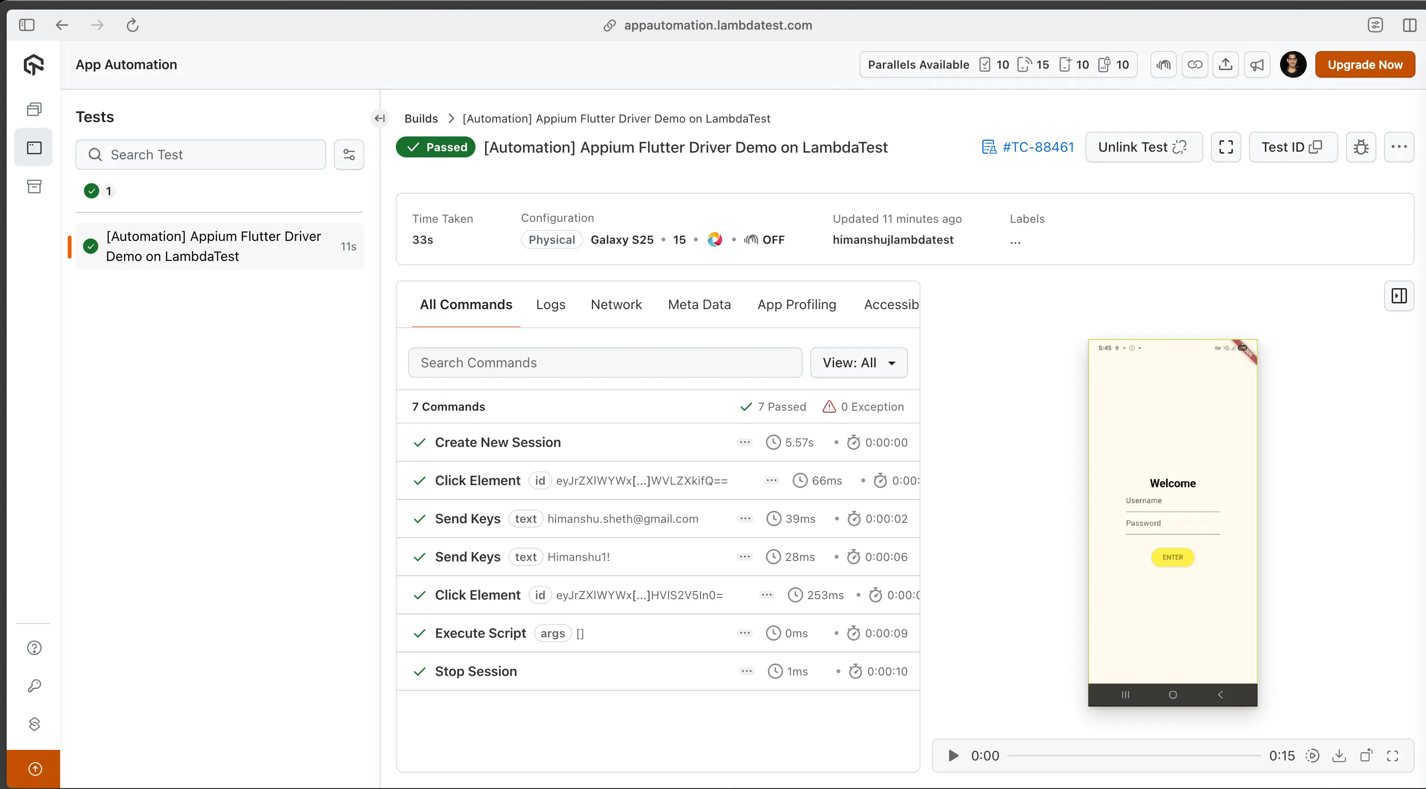Screen dimensions: 1426x789
Task: Click the device screen video preview
Action: pos(1172,523)
